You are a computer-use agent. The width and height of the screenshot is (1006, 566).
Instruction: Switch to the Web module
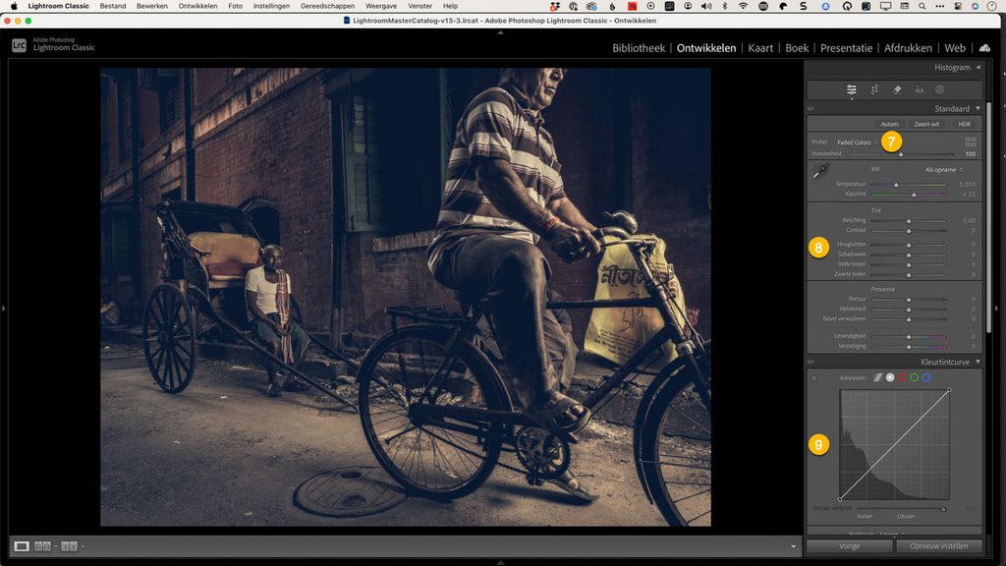pos(955,48)
